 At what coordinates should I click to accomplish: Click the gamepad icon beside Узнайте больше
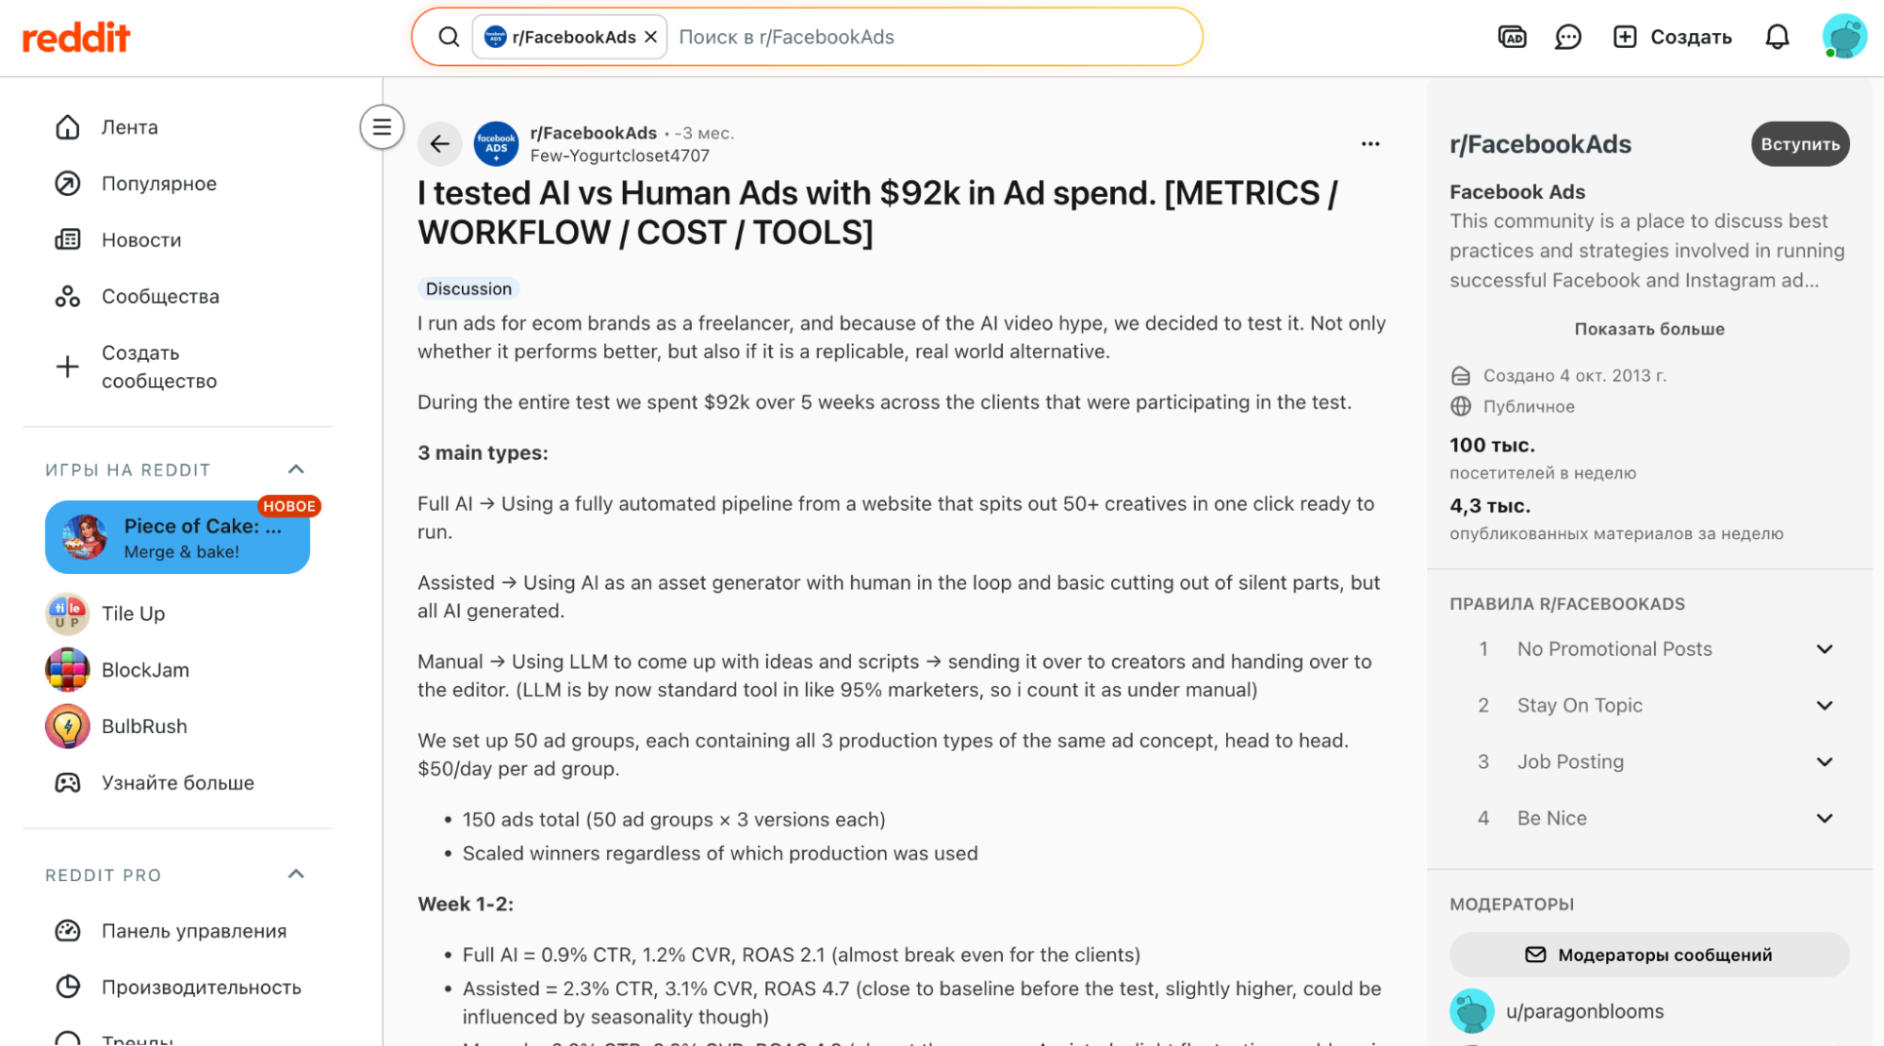pyautogui.click(x=68, y=783)
